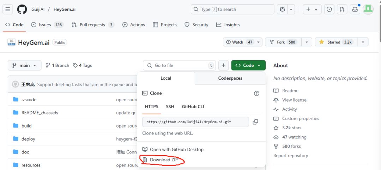Open pull requests icon in top header

[342, 9]
